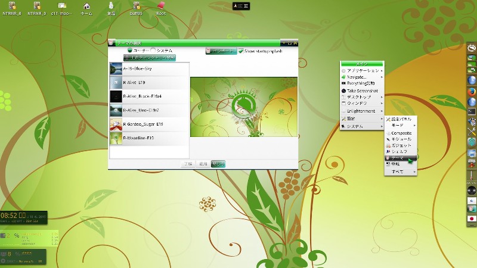Choose ガジェット in the settings submenu

pos(401,145)
